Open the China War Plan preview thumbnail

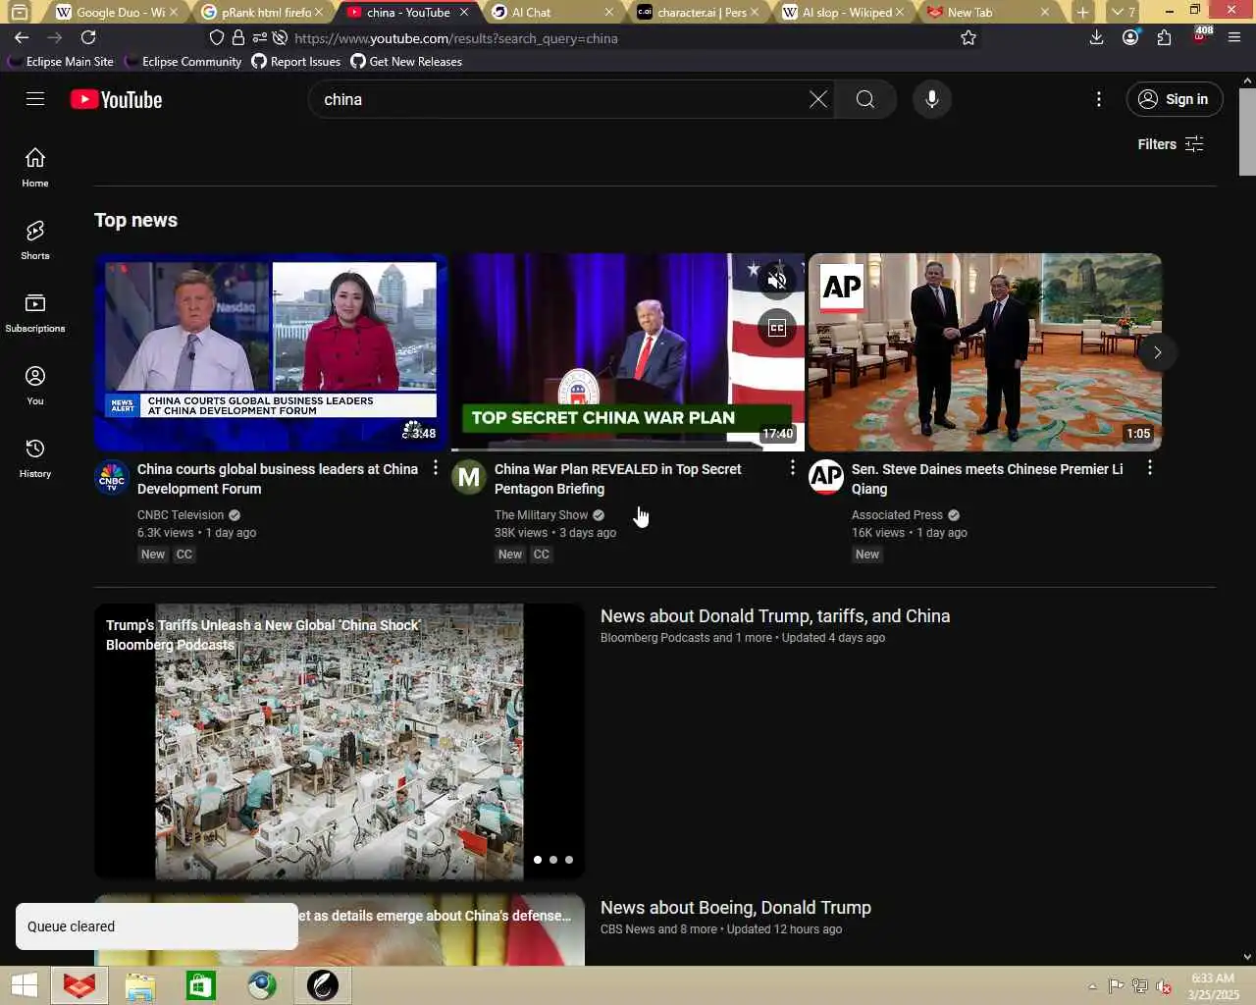[x=628, y=352]
